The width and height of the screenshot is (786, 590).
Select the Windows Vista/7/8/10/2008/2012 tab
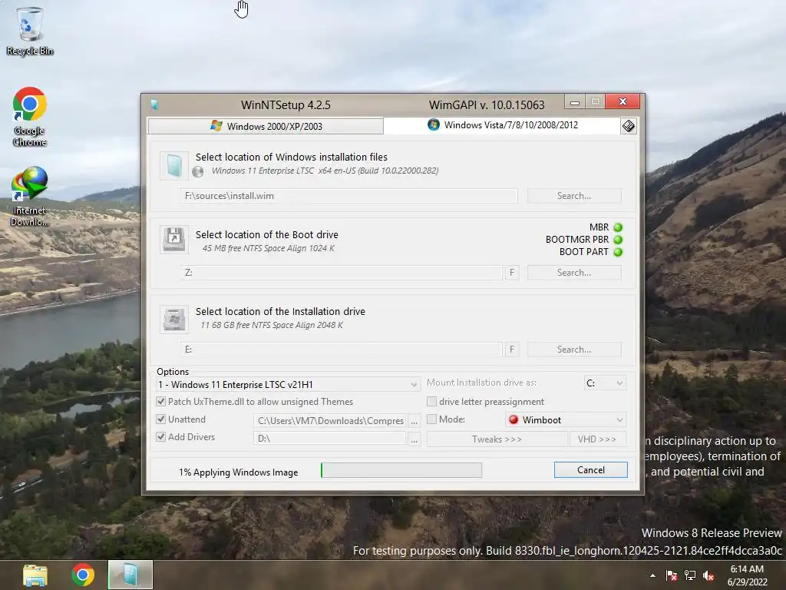pos(502,125)
